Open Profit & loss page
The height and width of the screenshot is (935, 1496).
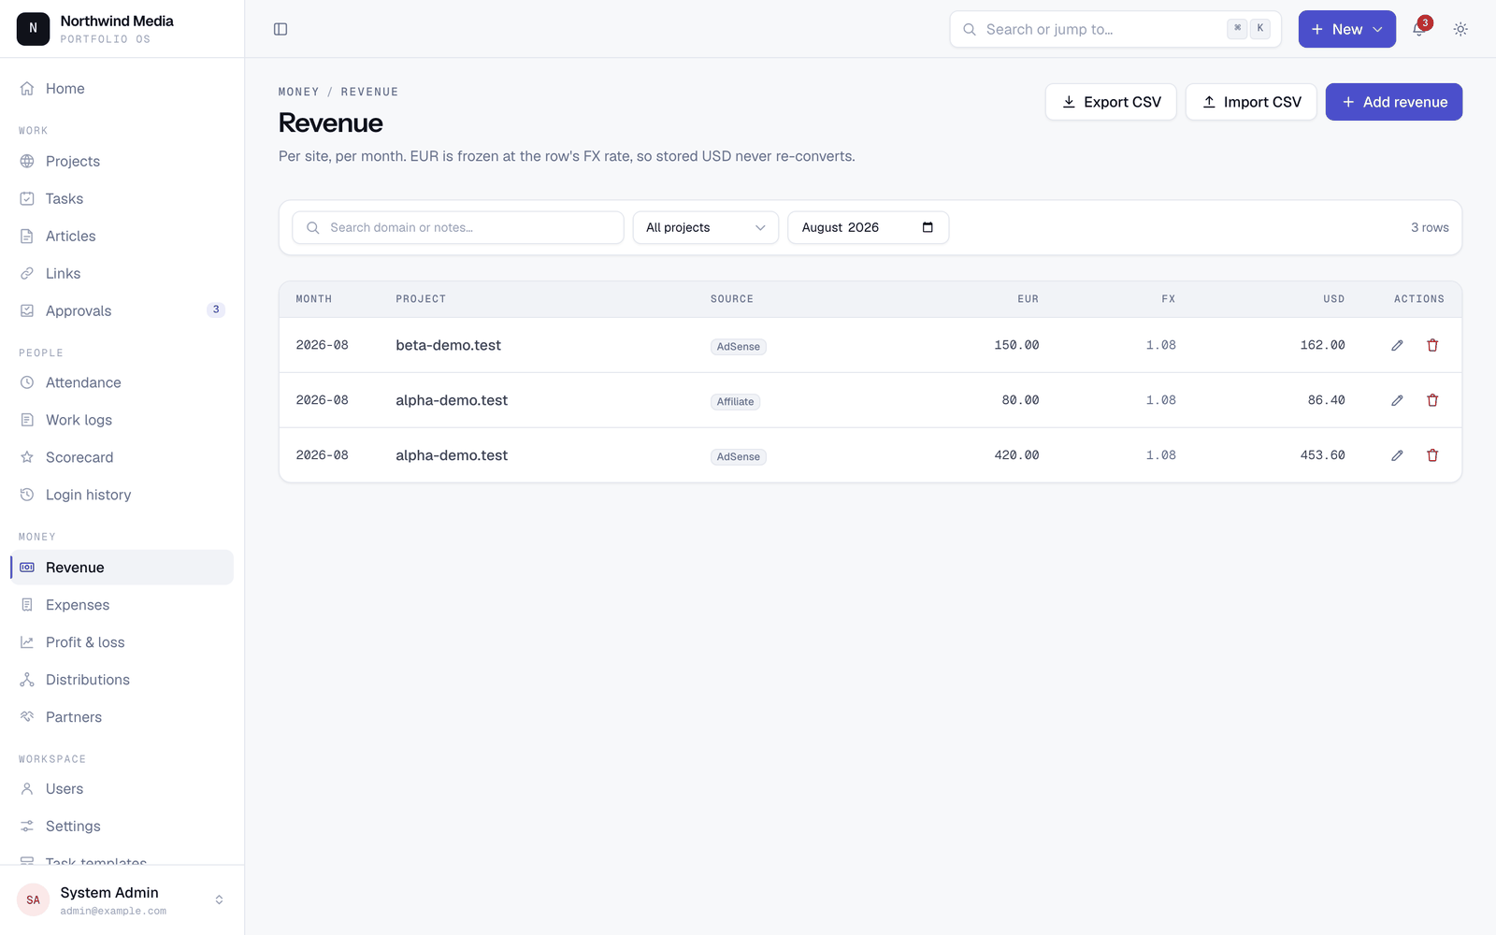click(x=122, y=642)
